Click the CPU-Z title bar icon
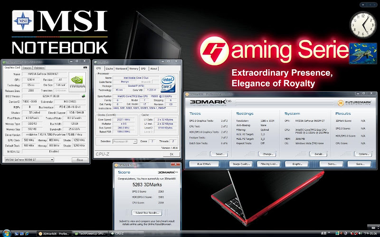The height and width of the screenshot is (237, 380). click(x=95, y=62)
